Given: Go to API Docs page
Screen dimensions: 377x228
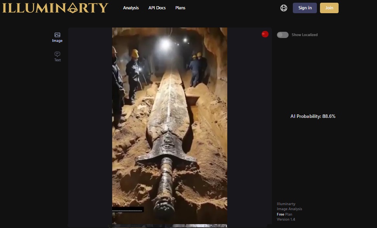Looking at the screenshot, I should [157, 8].
